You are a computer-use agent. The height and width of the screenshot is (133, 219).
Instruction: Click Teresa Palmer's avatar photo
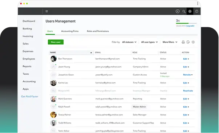(x=53, y=115)
